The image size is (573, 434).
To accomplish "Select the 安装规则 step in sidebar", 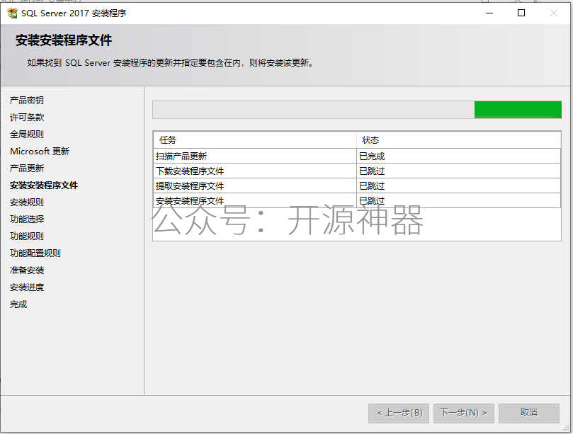I will (x=27, y=202).
